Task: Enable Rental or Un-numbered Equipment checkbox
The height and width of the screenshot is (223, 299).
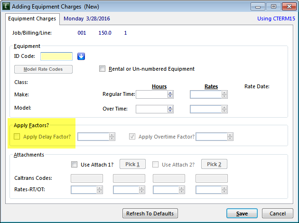Action: point(102,69)
